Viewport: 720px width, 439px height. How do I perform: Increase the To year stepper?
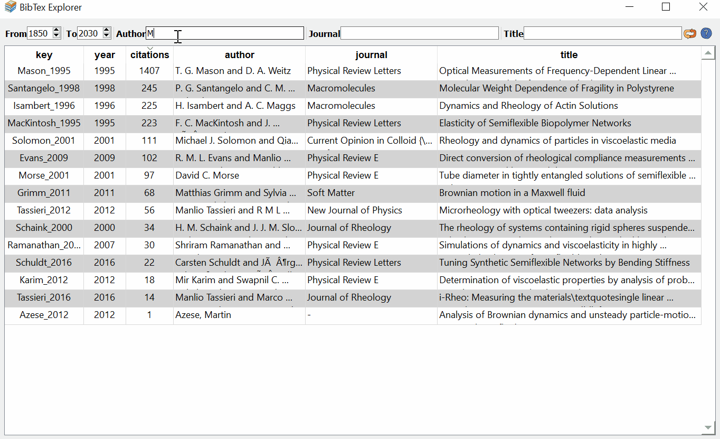pyautogui.click(x=107, y=30)
